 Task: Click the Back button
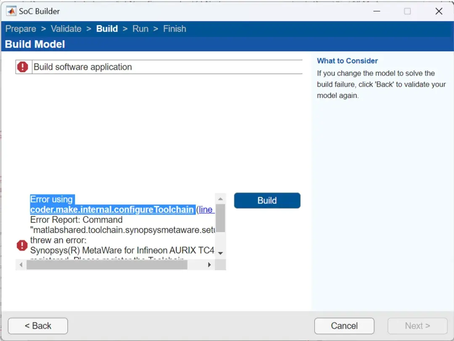(37, 325)
